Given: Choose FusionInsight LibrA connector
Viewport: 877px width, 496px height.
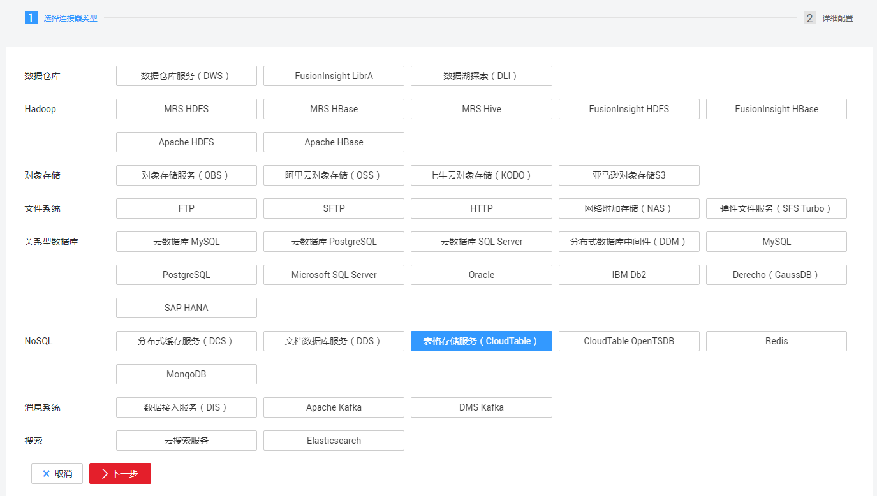Looking at the screenshot, I should tap(334, 76).
